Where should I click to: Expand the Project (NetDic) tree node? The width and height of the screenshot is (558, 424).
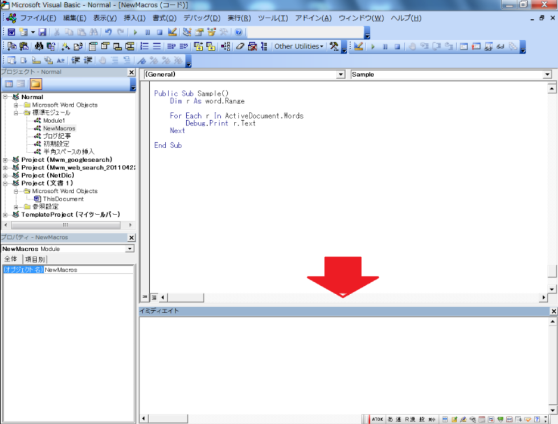(x=6, y=175)
